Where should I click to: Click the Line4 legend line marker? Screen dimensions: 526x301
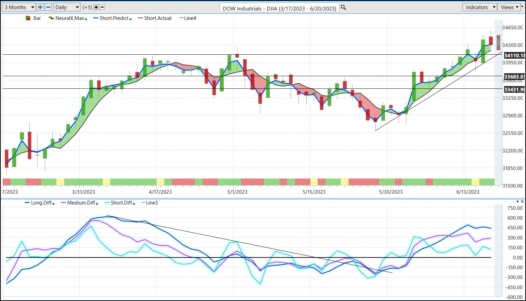click(182, 18)
